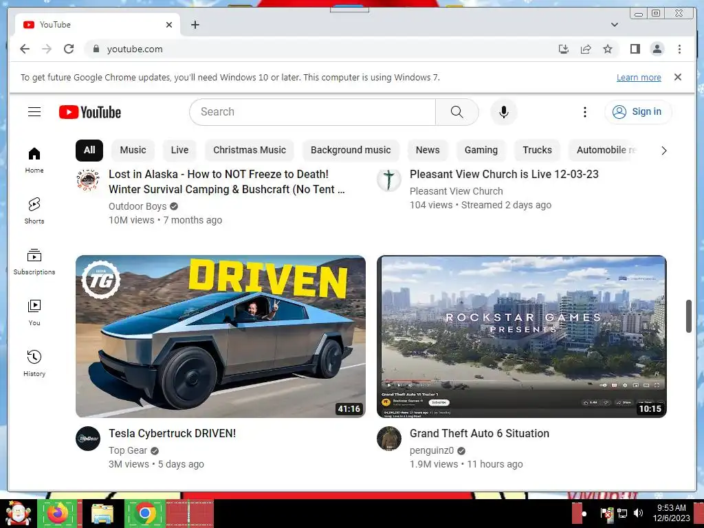Bookmark this page with star icon
704x528 pixels.
point(608,49)
